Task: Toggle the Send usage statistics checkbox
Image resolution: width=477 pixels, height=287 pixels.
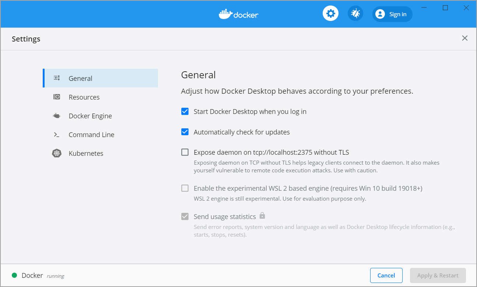Action: 185,216
